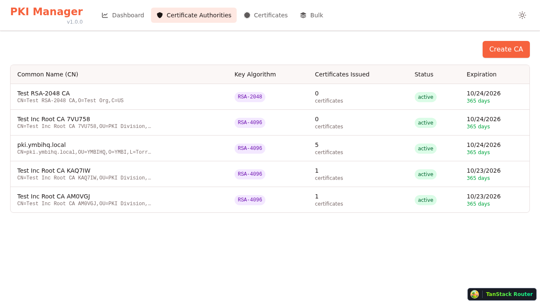Image resolution: width=540 pixels, height=304 pixels.
Task: Click the TanStack Router label
Action: (x=509, y=294)
